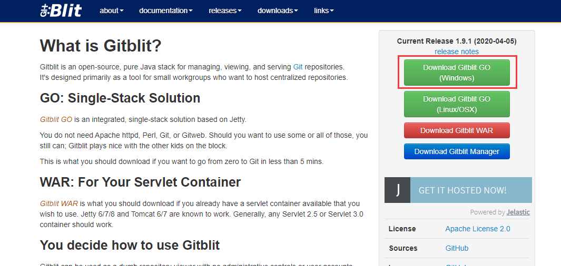This screenshot has height=266, width=561.
Task: Expand the downloads menu
Action: point(278,11)
